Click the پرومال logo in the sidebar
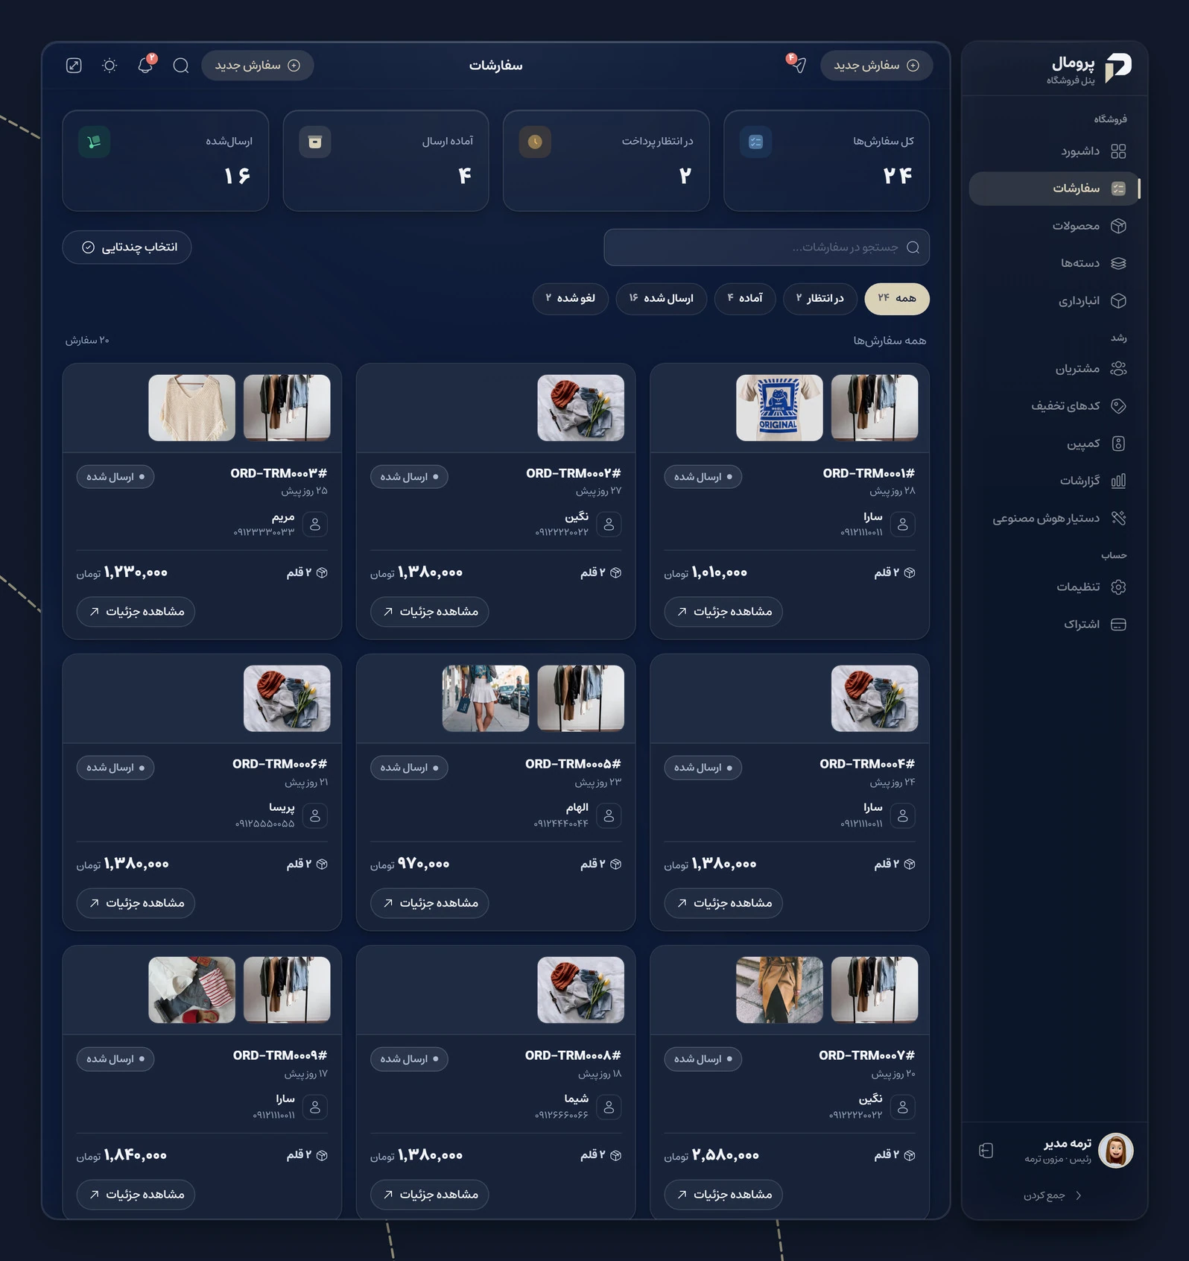 click(1117, 67)
